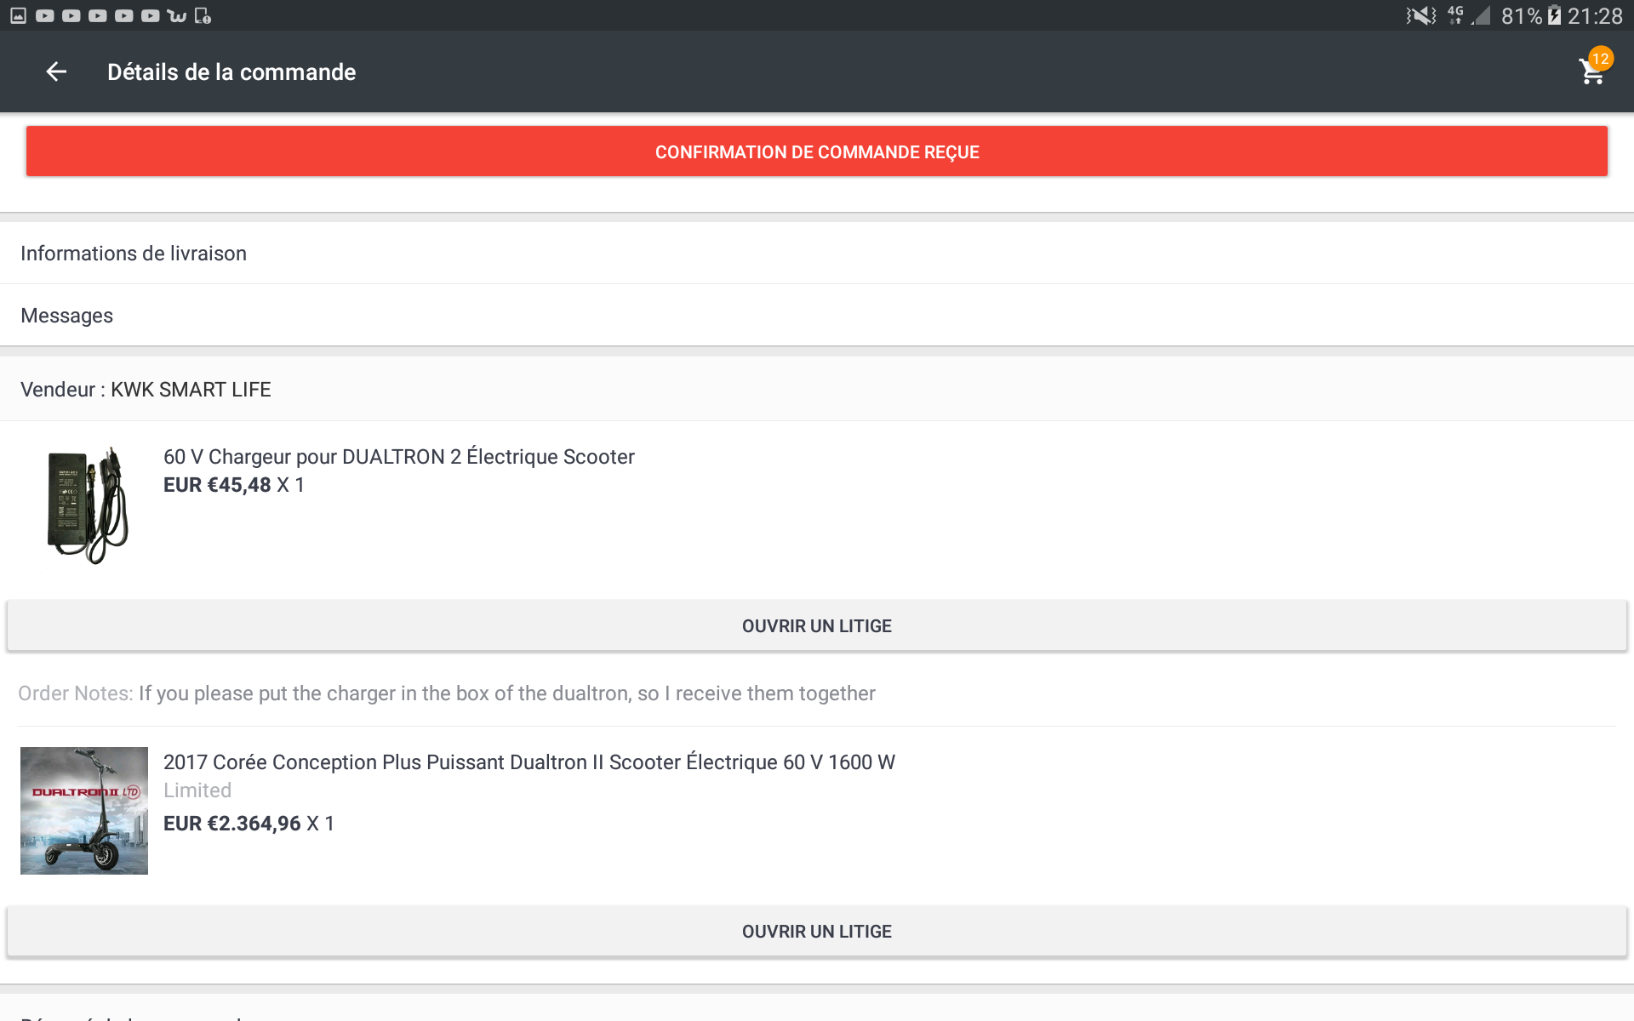Screen dimensions: 1634x1021
Task: Open the 60 V charger product thumbnail
Action: (x=87, y=505)
